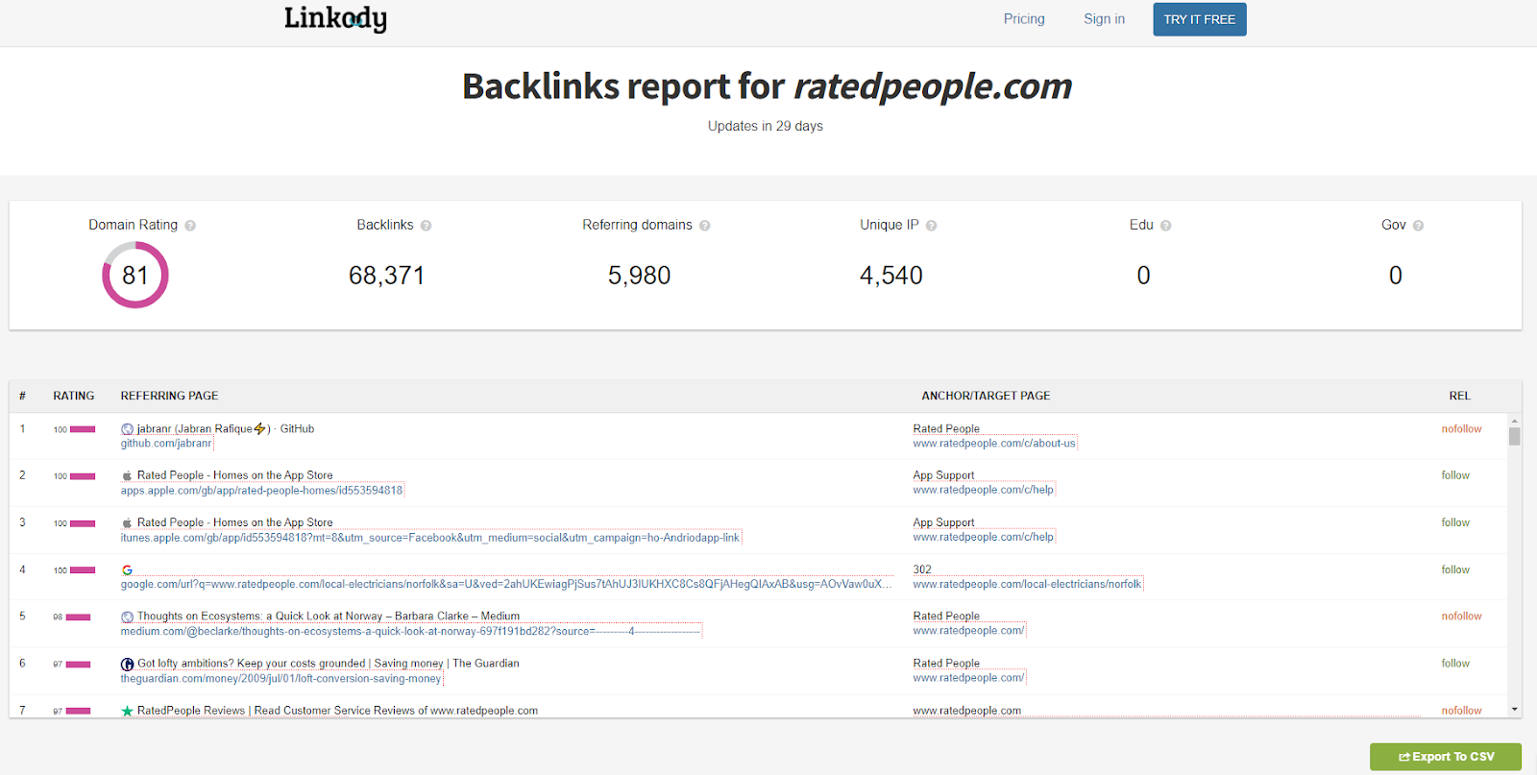Click the table scrollbar up arrow

click(x=1515, y=421)
